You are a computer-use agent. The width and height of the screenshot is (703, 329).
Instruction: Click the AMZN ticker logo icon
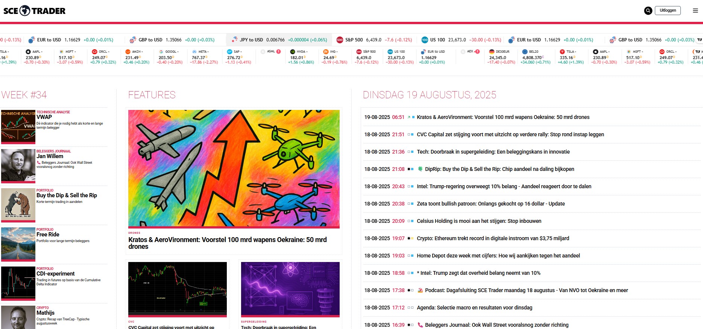point(128,52)
